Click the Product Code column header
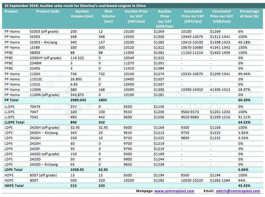265x197 pixels. (48, 11)
